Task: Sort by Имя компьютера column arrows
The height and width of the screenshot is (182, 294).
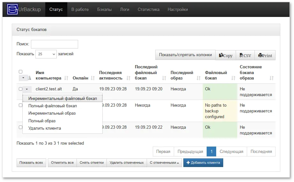Action: click(66, 78)
